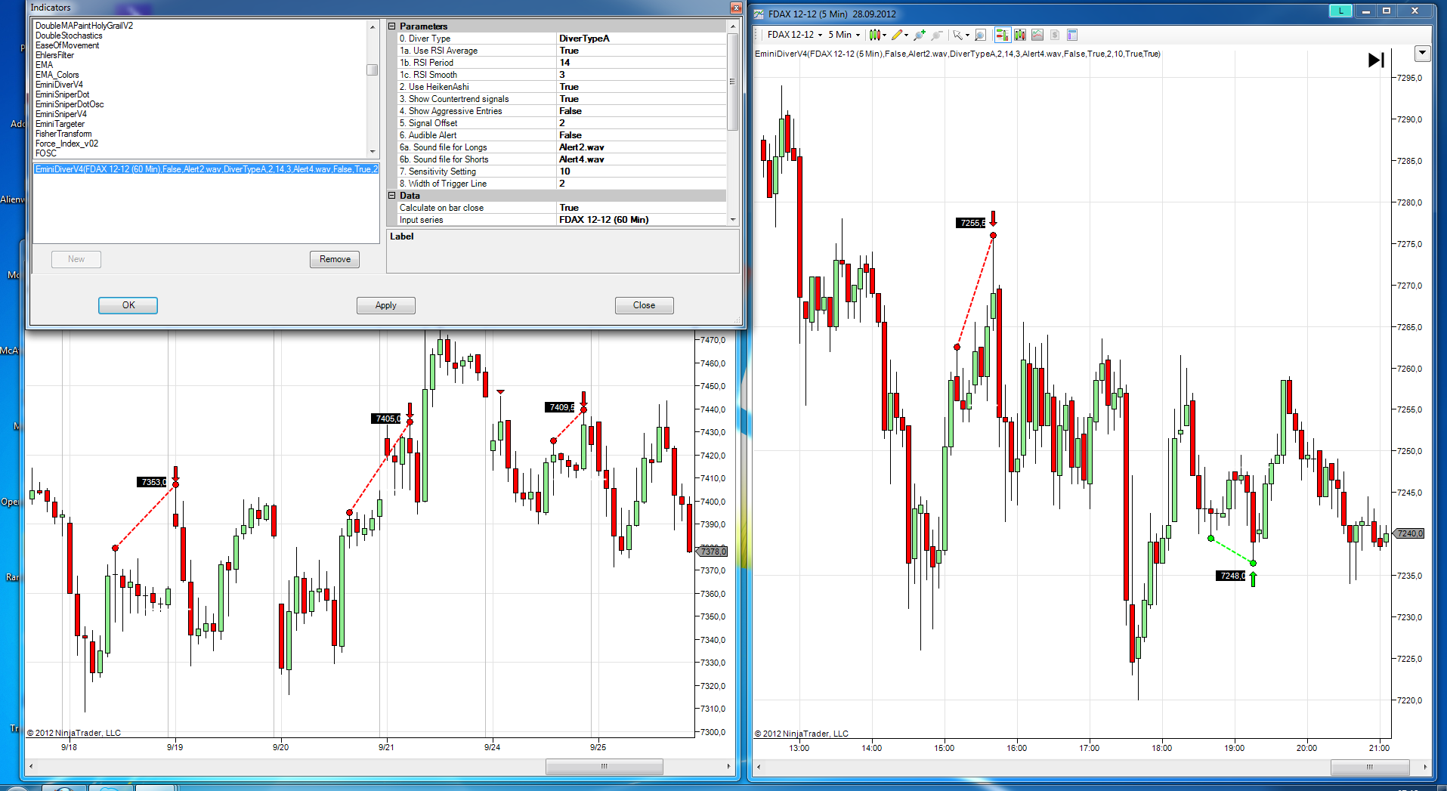Select Force_Index_v02 in the indicator list
1447x791 pixels.
point(66,144)
